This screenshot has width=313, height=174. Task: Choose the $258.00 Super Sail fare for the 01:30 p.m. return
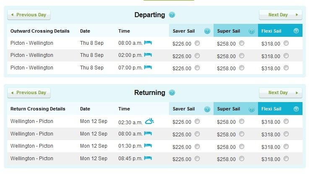pos(242,146)
